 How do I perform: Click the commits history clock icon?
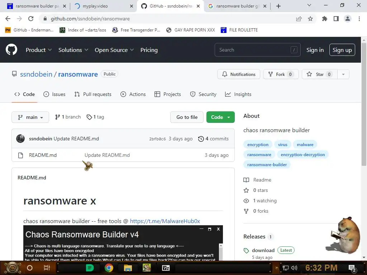[x=201, y=139]
